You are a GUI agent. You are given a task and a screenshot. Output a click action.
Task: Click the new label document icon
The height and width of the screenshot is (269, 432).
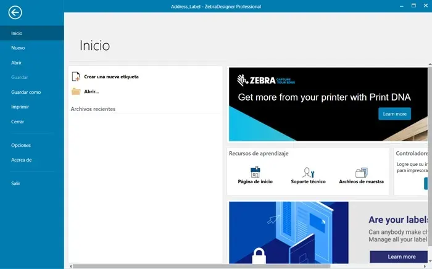(76, 77)
